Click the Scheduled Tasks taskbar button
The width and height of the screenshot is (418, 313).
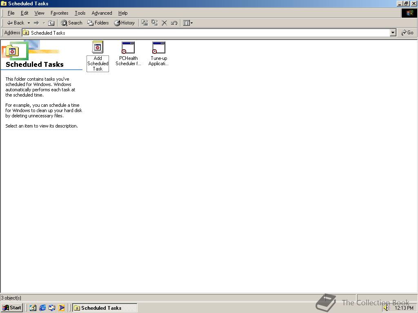[105, 308]
